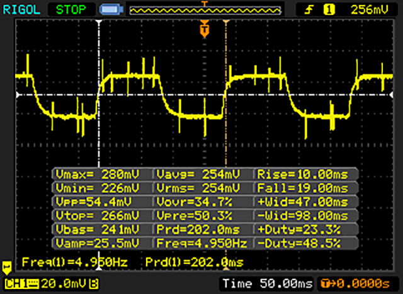The height and width of the screenshot is (294, 403).
Task: Click the Prd(1)=202.0ms bottom readout
Action: pos(194,262)
